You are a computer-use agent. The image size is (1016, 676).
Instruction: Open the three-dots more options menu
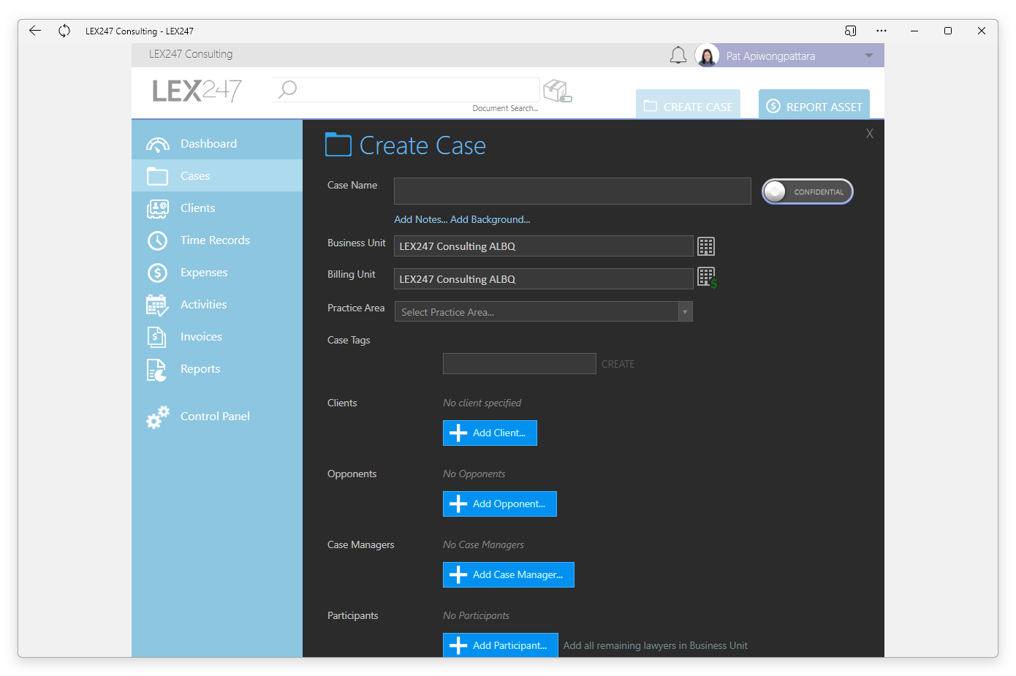pos(882,31)
